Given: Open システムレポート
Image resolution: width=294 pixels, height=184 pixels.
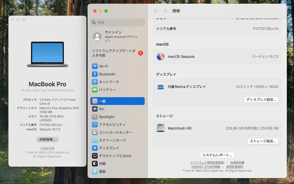Looking at the screenshot, I should 217,155.
